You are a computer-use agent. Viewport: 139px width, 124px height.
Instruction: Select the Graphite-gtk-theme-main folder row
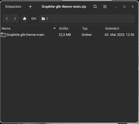(69, 35)
